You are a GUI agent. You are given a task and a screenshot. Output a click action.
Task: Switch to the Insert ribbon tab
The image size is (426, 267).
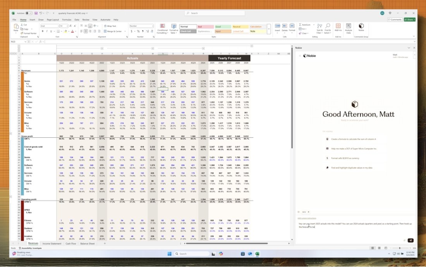(x=32, y=20)
